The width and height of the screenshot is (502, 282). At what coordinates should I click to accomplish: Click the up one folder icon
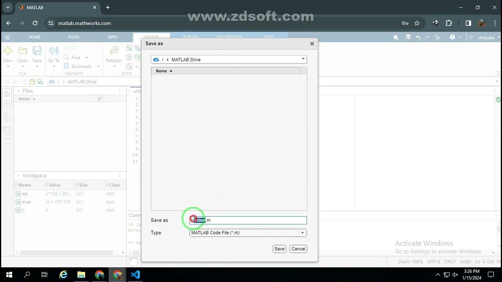[x=24, y=81]
